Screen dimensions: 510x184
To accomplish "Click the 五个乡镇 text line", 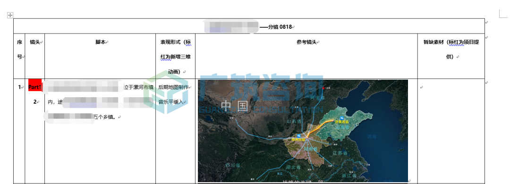I will coord(105,117).
